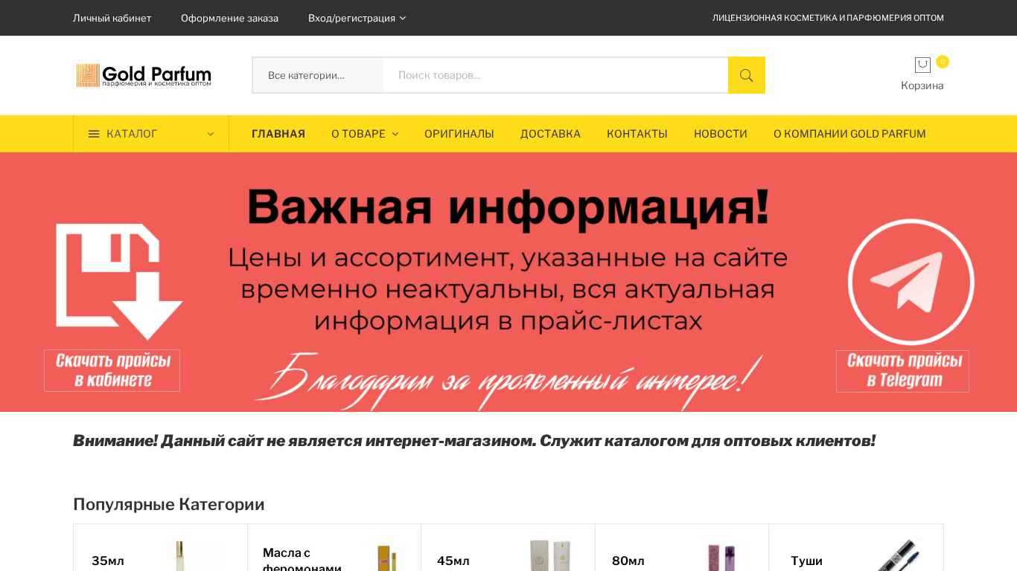Click the 80мл purple bottle thumbnail
Viewport: 1017px width, 571px height.
(x=721, y=554)
